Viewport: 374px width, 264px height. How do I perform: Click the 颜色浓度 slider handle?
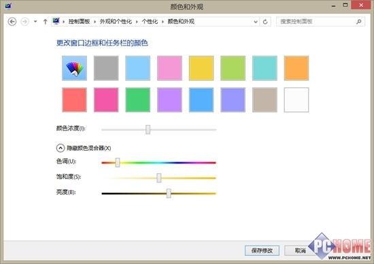(x=148, y=130)
